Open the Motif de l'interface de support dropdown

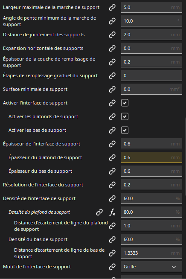coord(151,267)
